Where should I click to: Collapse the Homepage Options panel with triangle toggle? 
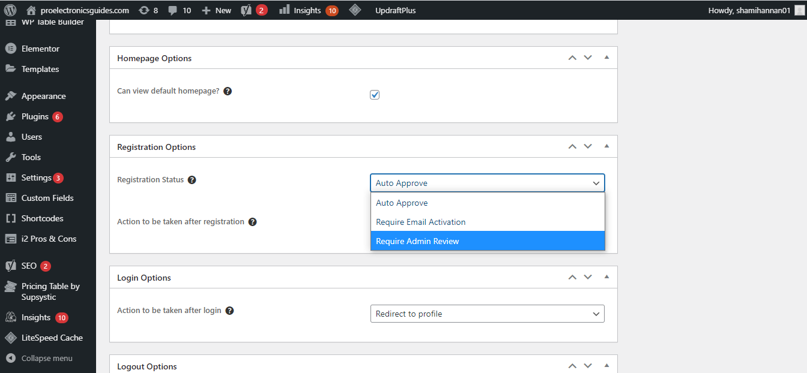coord(606,58)
